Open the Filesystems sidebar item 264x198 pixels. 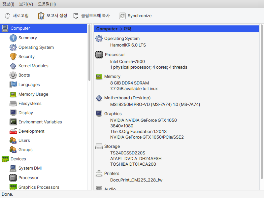pyautogui.click(x=30, y=104)
